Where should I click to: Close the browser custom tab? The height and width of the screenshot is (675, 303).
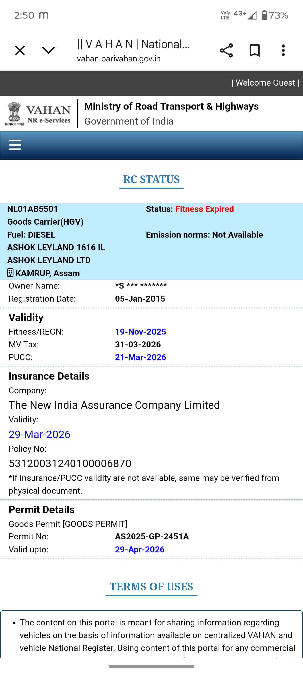pyautogui.click(x=20, y=50)
